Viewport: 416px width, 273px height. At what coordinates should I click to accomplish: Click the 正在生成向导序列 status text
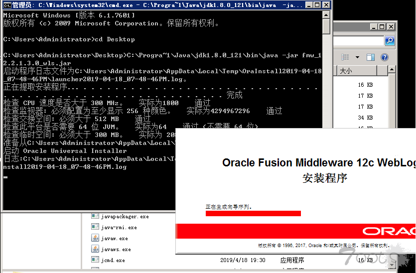tap(229, 207)
